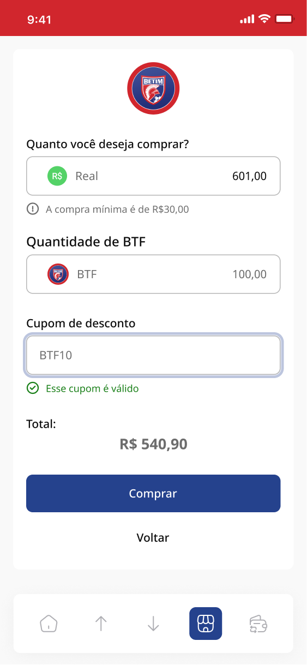307x665 pixels.
Task: Open the wallet exchange tab icon
Action: point(258,623)
